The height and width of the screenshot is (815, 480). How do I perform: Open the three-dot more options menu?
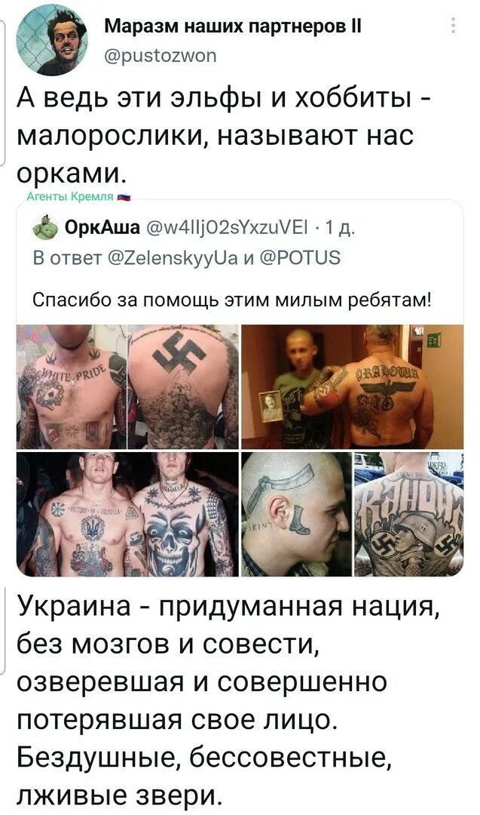pyautogui.click(x=453, y=26)
